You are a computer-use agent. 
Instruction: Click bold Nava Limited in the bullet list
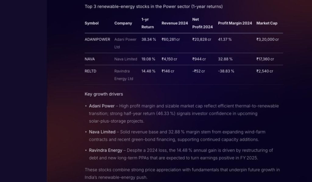tap(102, 132)
